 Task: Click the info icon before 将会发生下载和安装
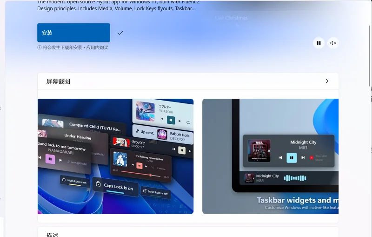(40, 47)
